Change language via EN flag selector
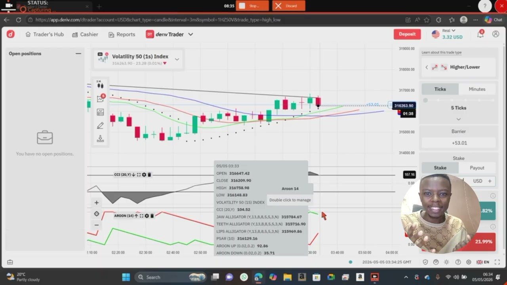 (483, 262)
